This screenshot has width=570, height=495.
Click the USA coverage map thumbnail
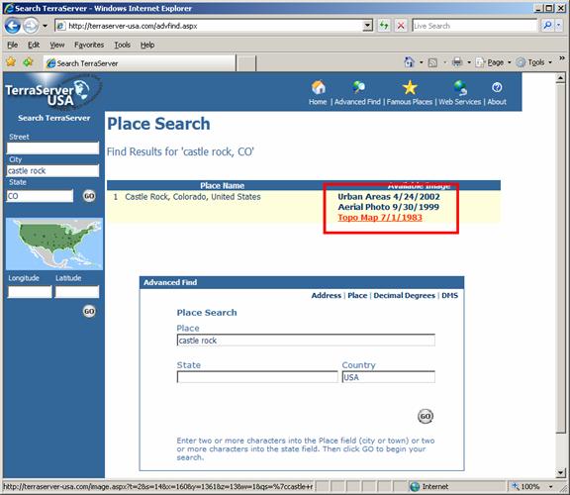click(x=54, y=244)
